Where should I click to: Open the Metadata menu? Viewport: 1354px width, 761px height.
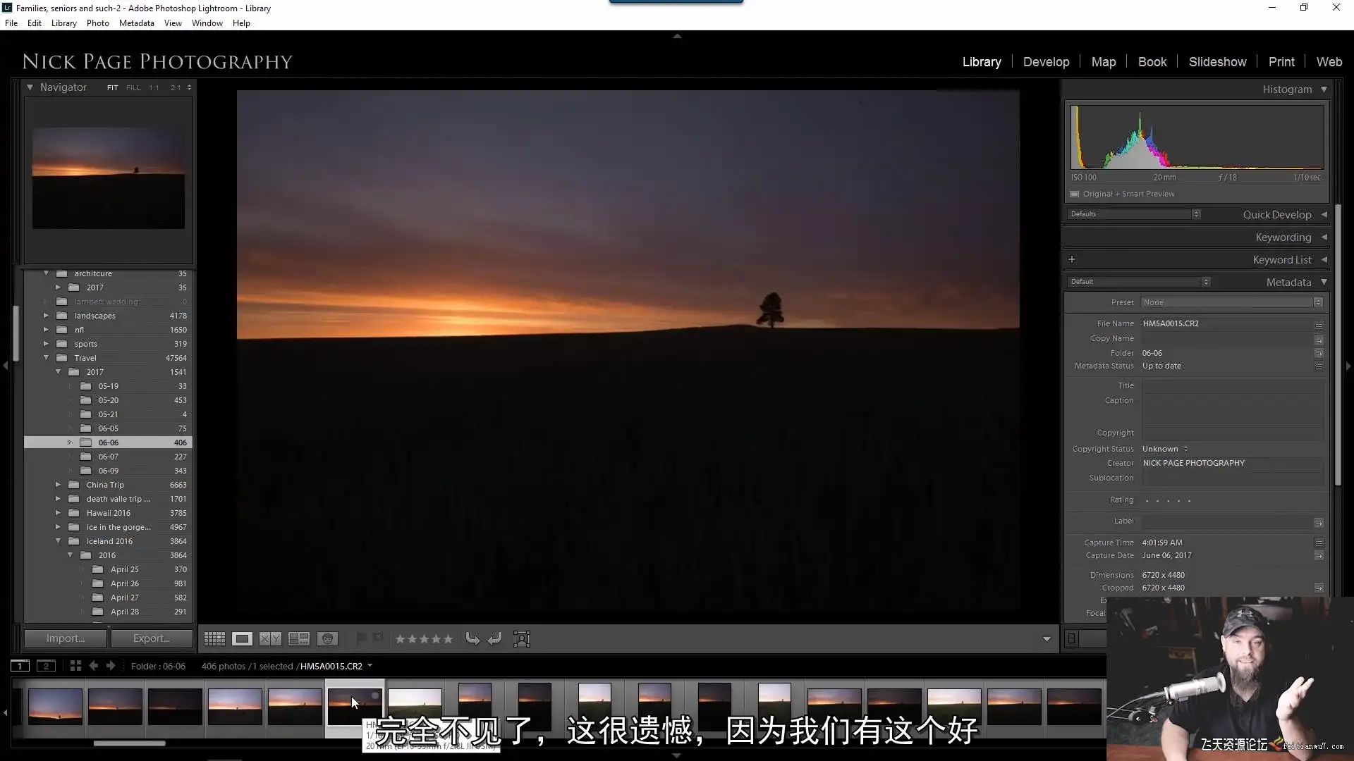click(136, 23)
